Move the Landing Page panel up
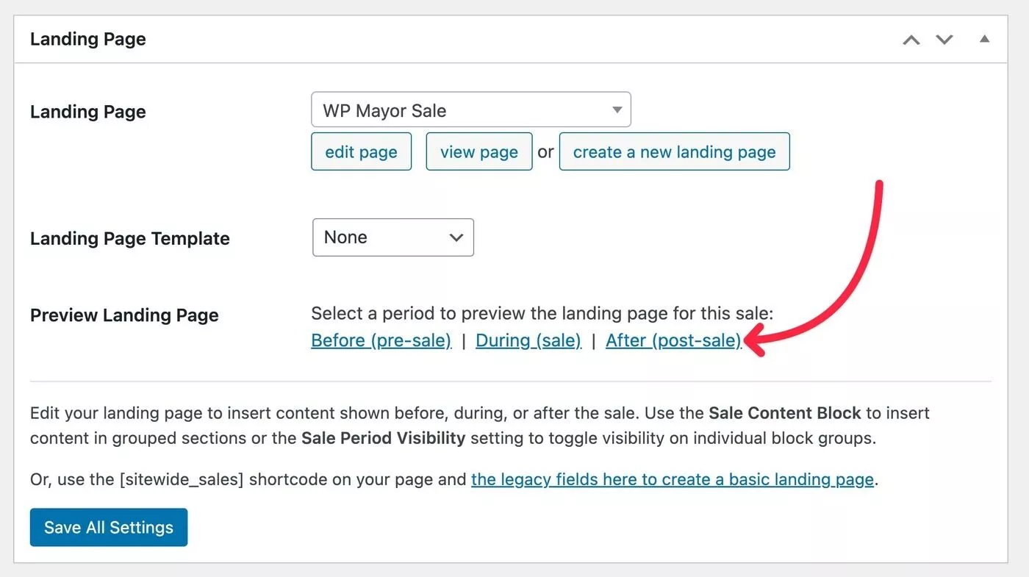The image size is (1029, 577). tap(911, 40)
